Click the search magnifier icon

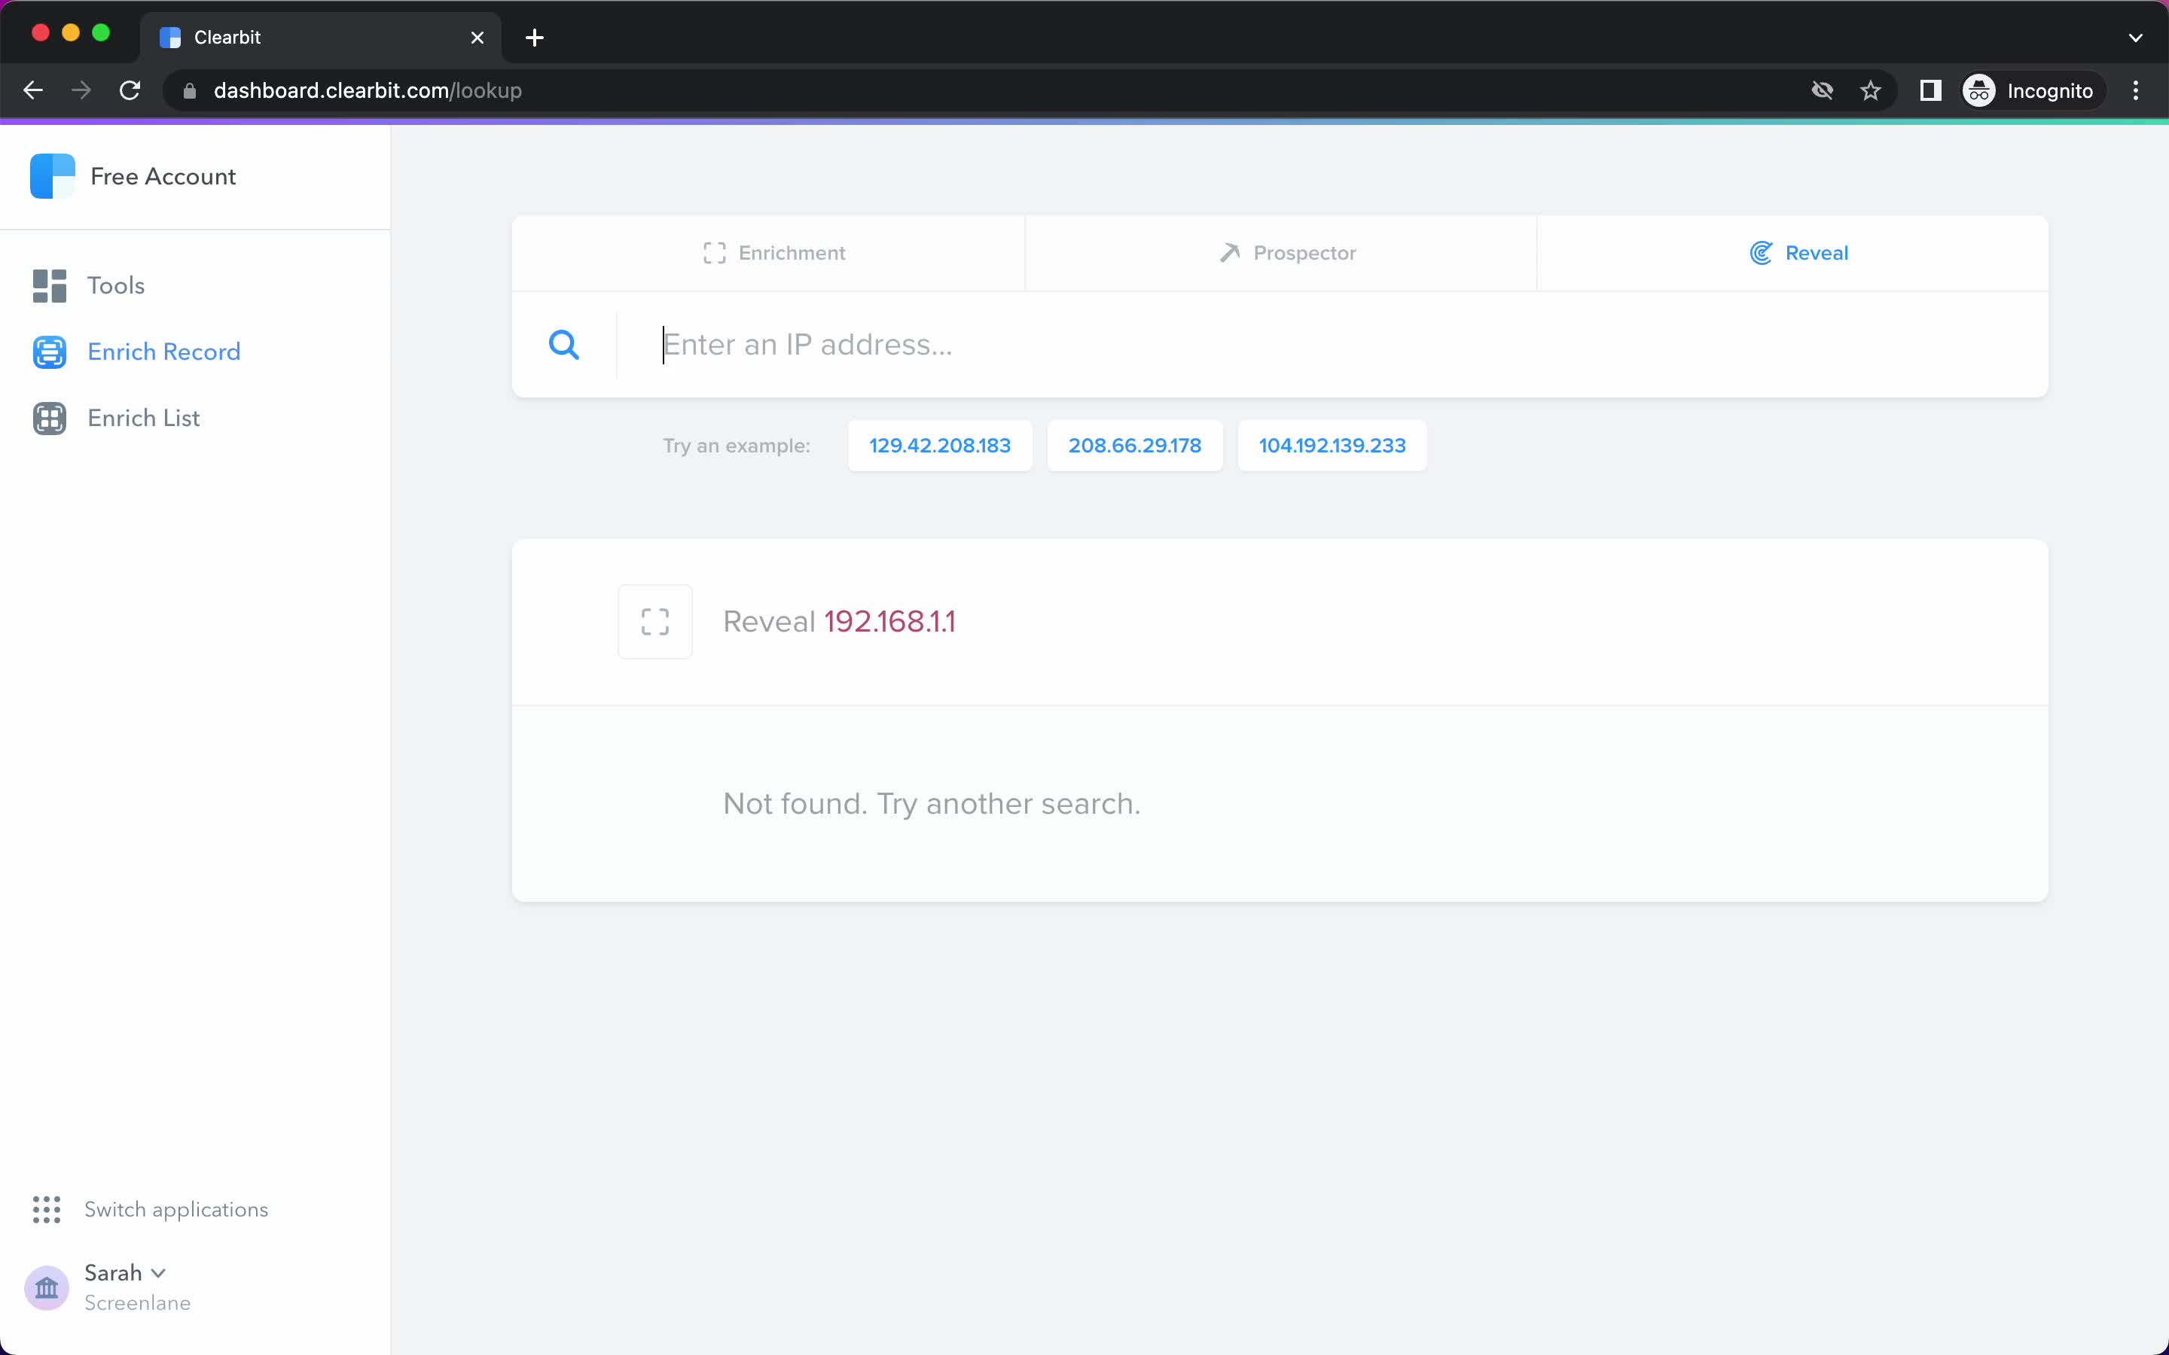pyautogui.click(x=564, y=344)
